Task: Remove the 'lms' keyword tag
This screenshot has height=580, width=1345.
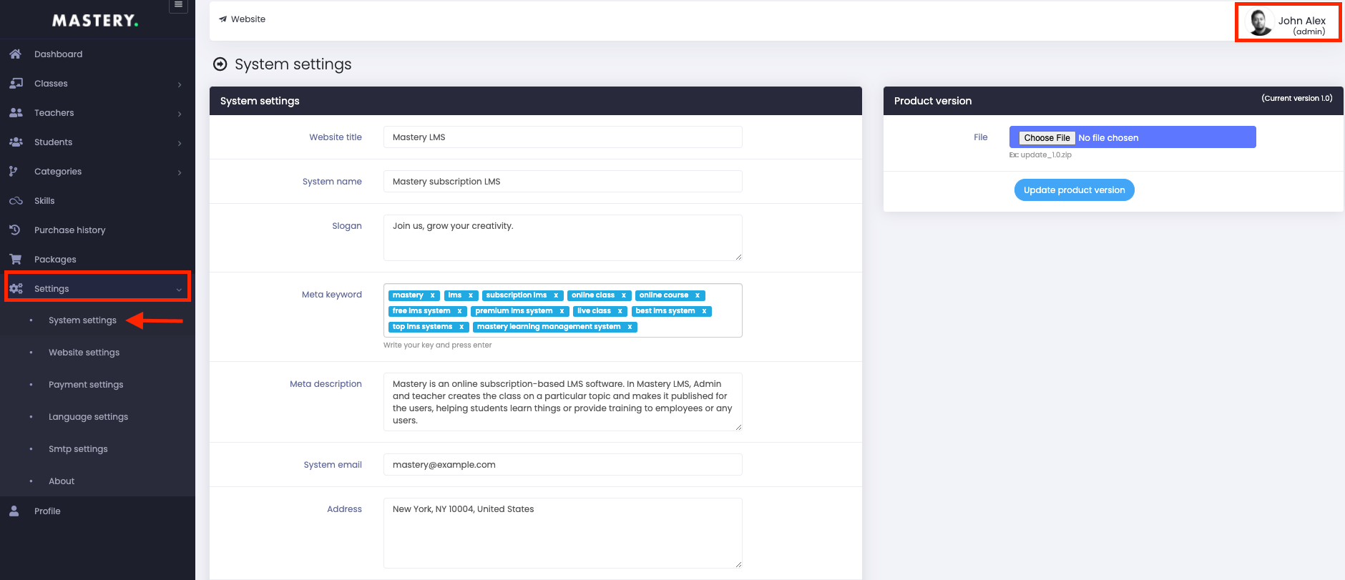Action: (x=471, y=295)
